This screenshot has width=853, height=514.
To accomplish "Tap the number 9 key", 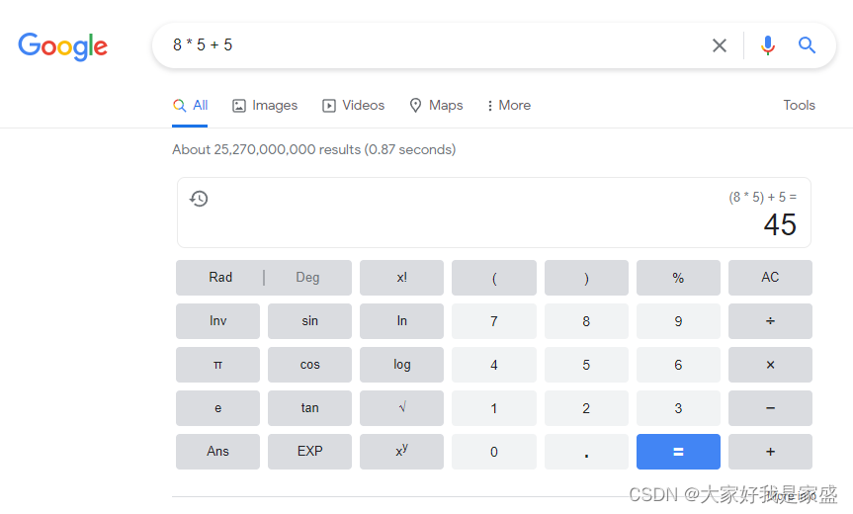I will tap(678, 321).
